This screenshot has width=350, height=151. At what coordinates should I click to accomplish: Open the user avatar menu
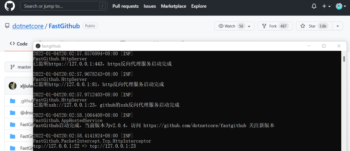340,6
